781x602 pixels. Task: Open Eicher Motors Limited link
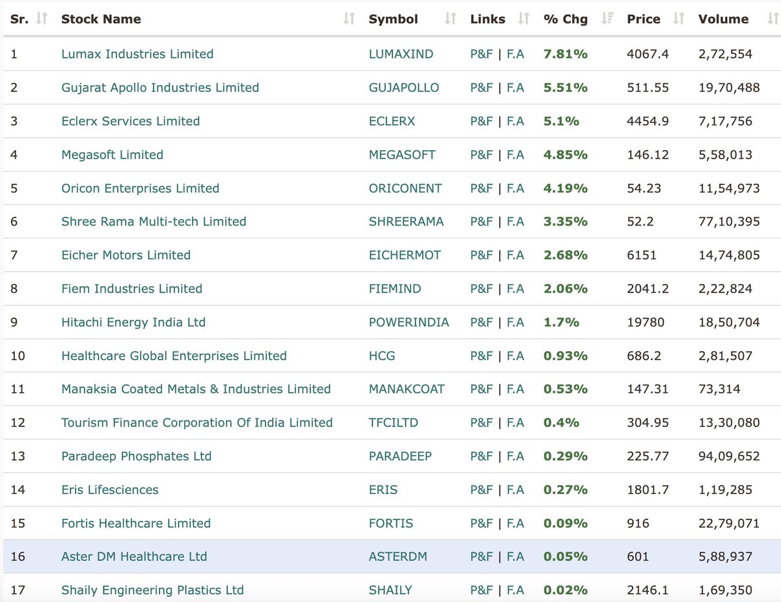click(126, 255)
